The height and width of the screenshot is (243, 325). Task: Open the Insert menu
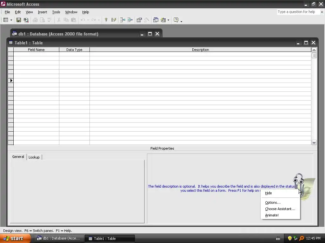[x=43, y=12]
